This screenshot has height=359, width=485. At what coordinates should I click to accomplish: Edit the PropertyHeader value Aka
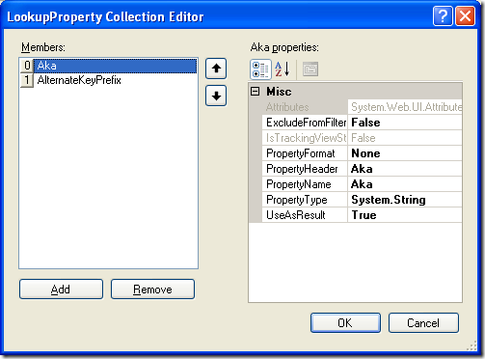point(405,169)
